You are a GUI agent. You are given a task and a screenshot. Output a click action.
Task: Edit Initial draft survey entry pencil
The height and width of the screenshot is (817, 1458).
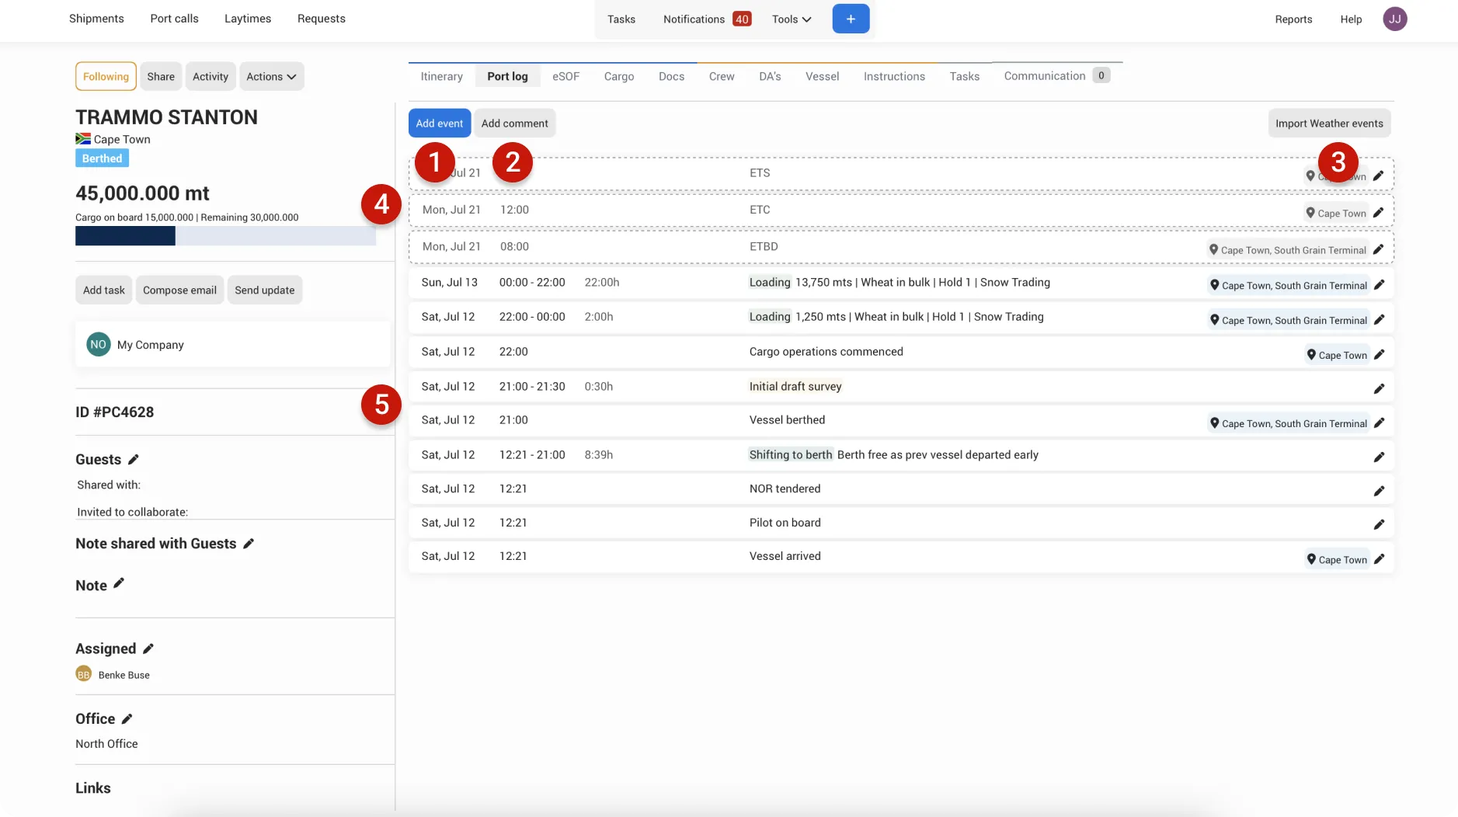coord(1379,388)
